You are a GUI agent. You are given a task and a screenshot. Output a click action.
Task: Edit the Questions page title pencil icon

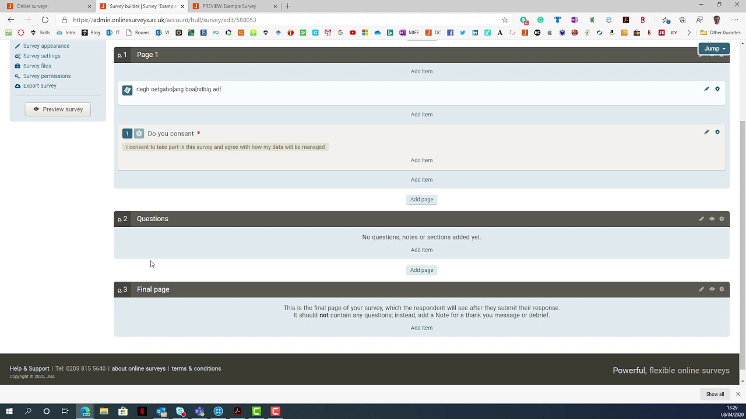point(701,219)
